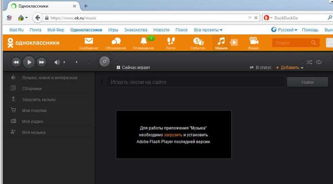Image resolution: width=333 pixels, height=184 pixels.
Task: Click the https://www.ok.ru/music address bar
Action: pyautogui.click(x=149, y=18)
